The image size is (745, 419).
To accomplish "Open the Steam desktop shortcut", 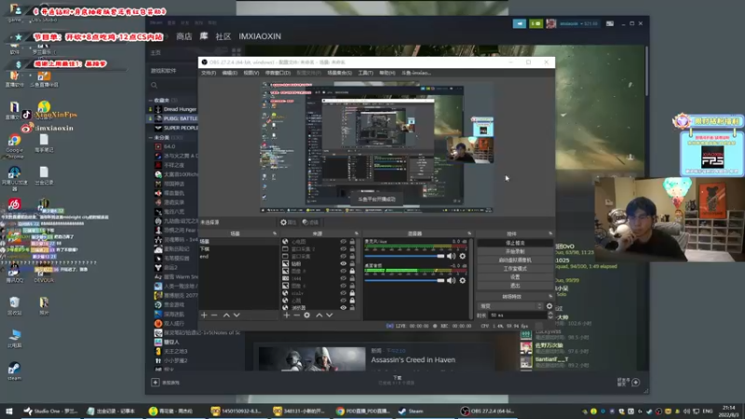I will pos(14,371).
